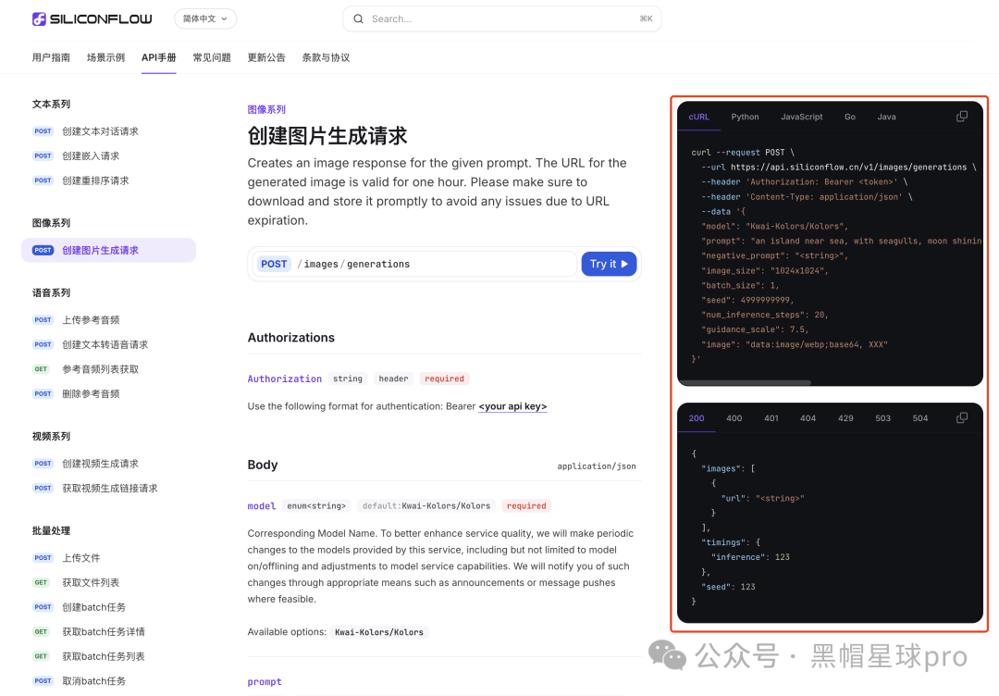The image size is (999, 696).
Task: Click the SiliconFlow logo
Action: (x=92, y=19)
